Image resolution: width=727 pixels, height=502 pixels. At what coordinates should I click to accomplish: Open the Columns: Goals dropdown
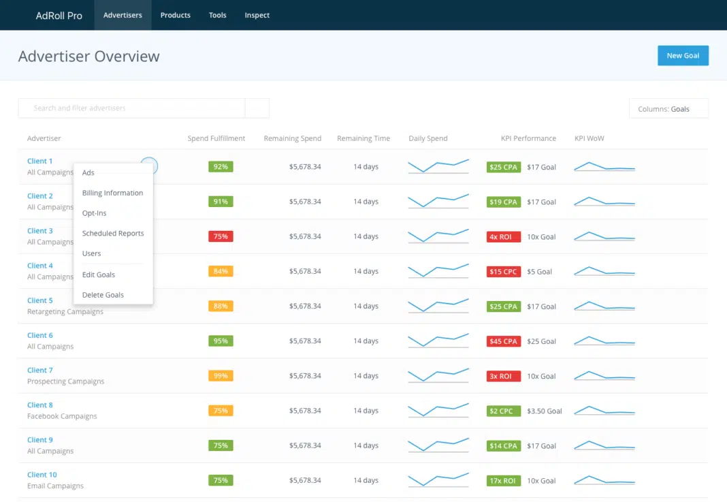[668, 109]
